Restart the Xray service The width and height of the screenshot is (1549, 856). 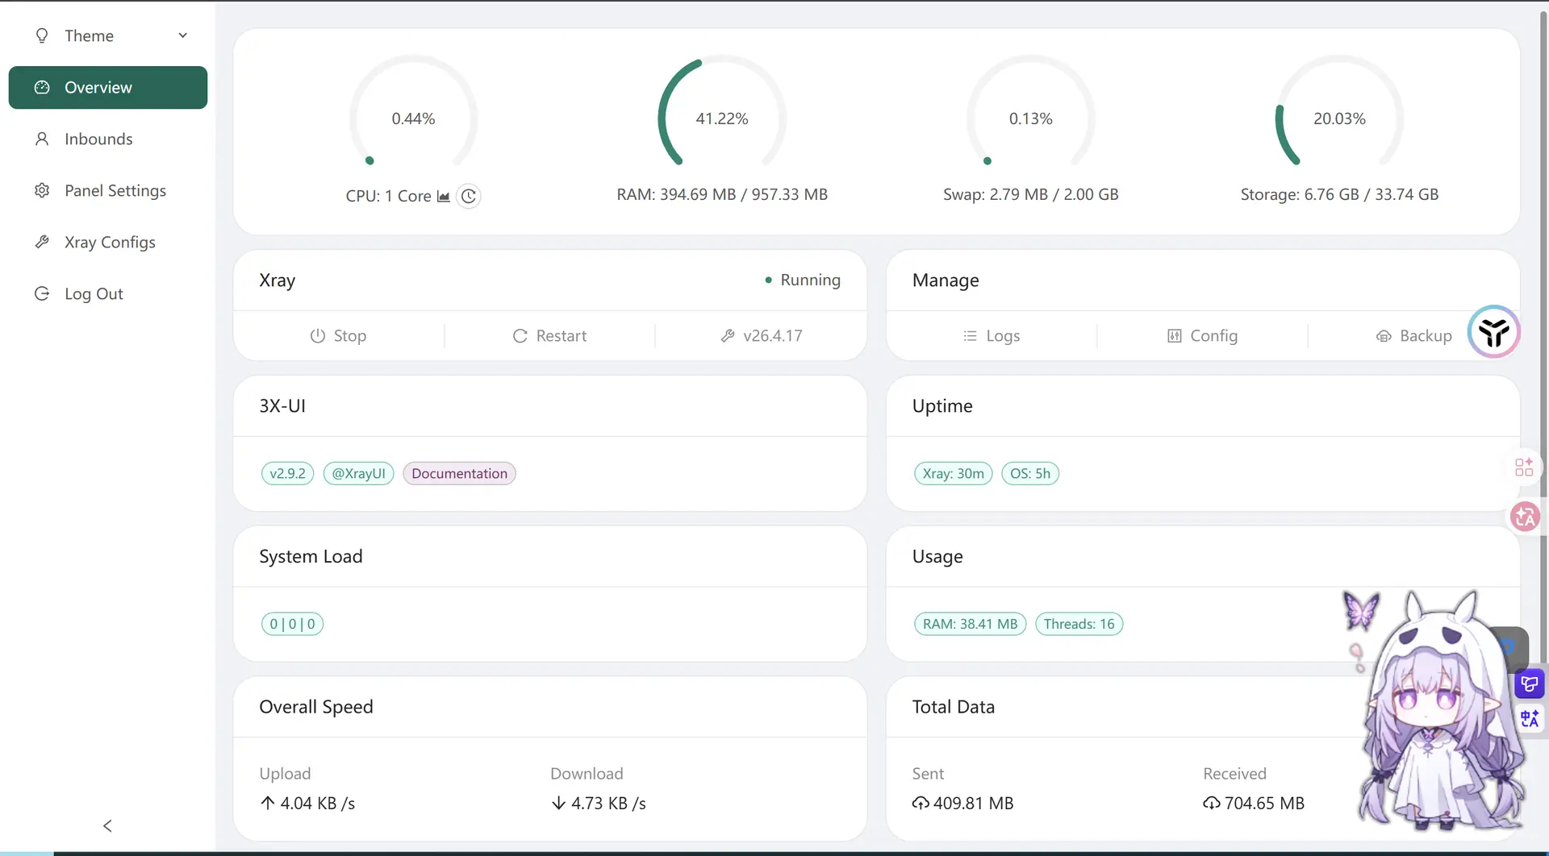549,335
